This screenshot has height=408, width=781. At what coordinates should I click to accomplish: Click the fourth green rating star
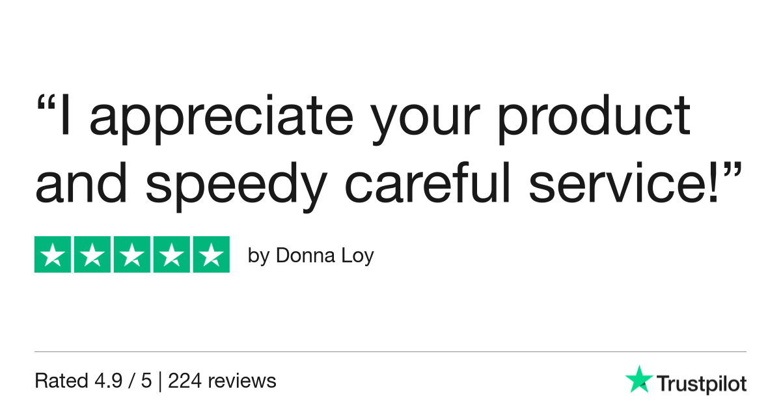(x=171, y=254)
